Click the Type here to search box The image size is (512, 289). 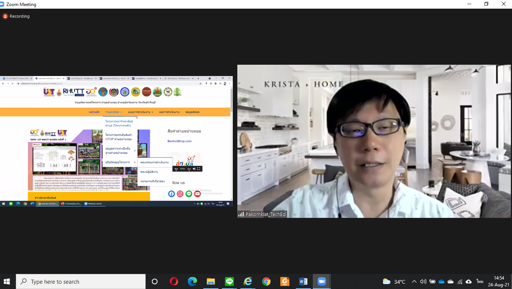coord(81,281)
